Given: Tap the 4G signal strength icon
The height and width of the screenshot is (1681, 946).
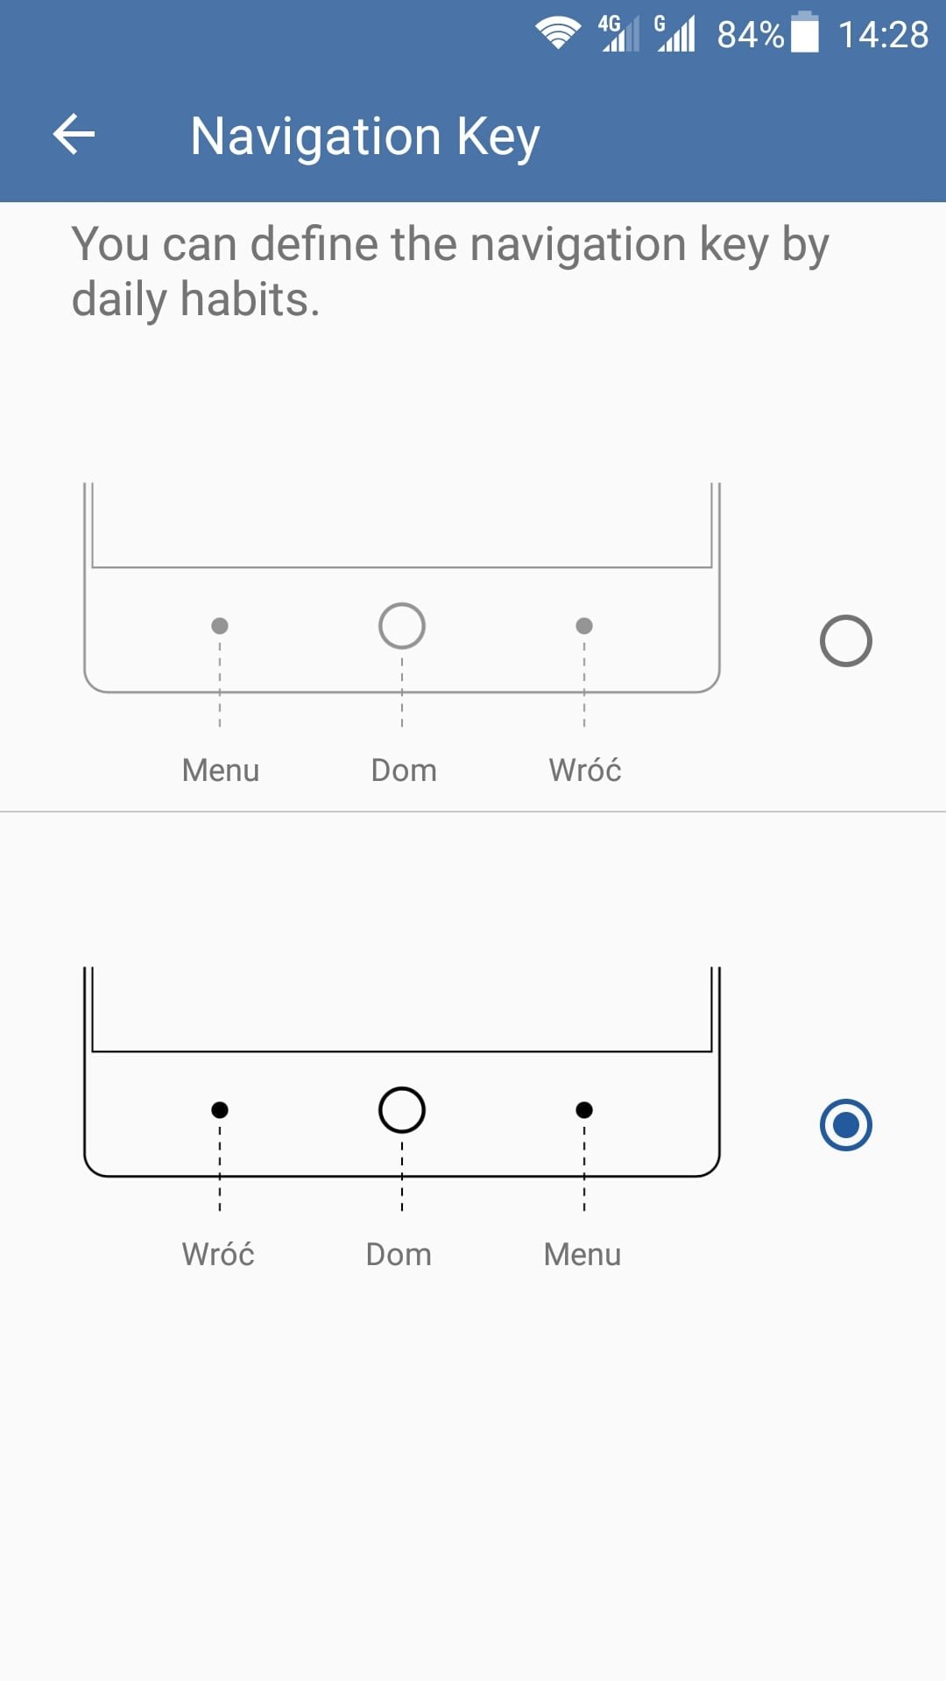Looking at the screenshot, I should (619, 33).
